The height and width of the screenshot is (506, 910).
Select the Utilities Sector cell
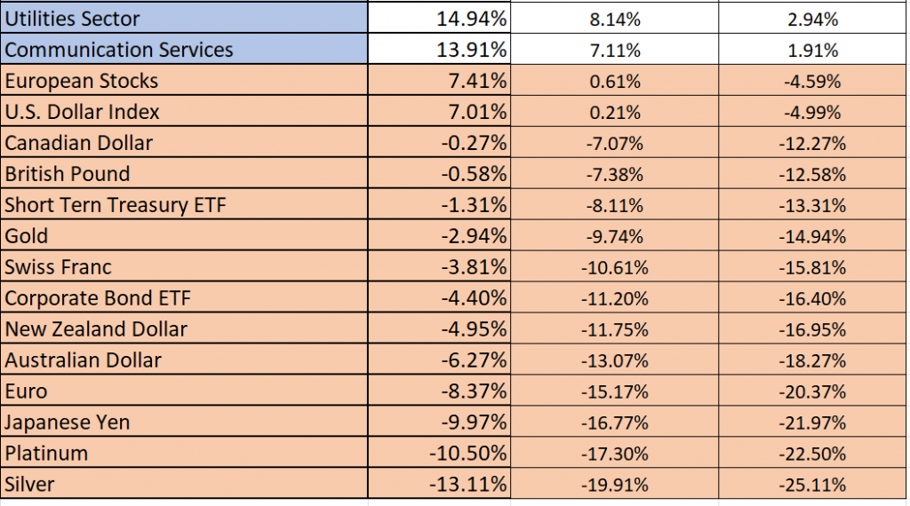point(183,18)
